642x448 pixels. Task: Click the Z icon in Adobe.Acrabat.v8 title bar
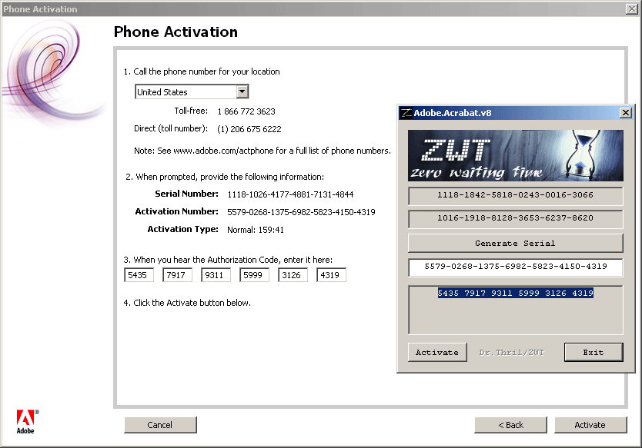(x=406, y=113)
